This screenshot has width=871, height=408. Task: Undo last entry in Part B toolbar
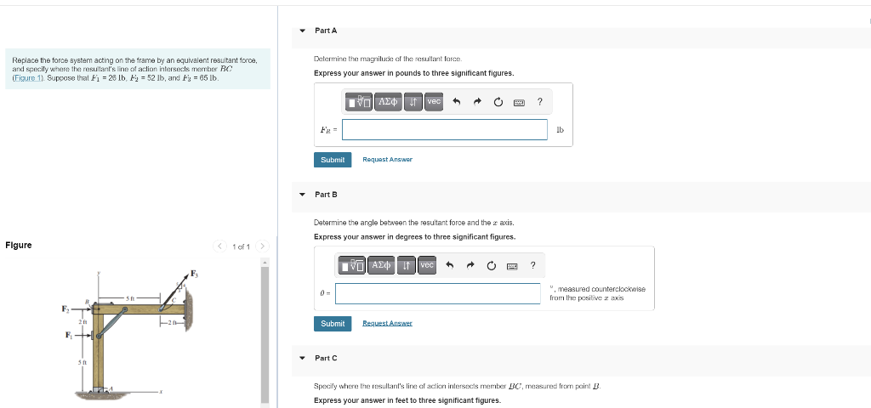(449, 265)
